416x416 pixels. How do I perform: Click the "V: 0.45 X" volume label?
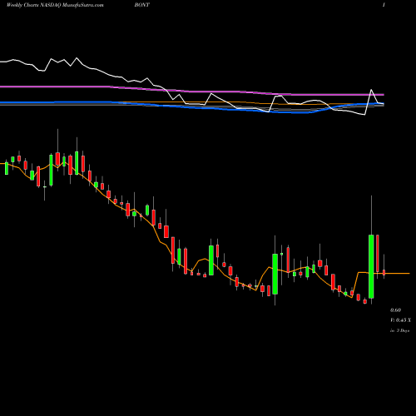(x=400, y=320)
